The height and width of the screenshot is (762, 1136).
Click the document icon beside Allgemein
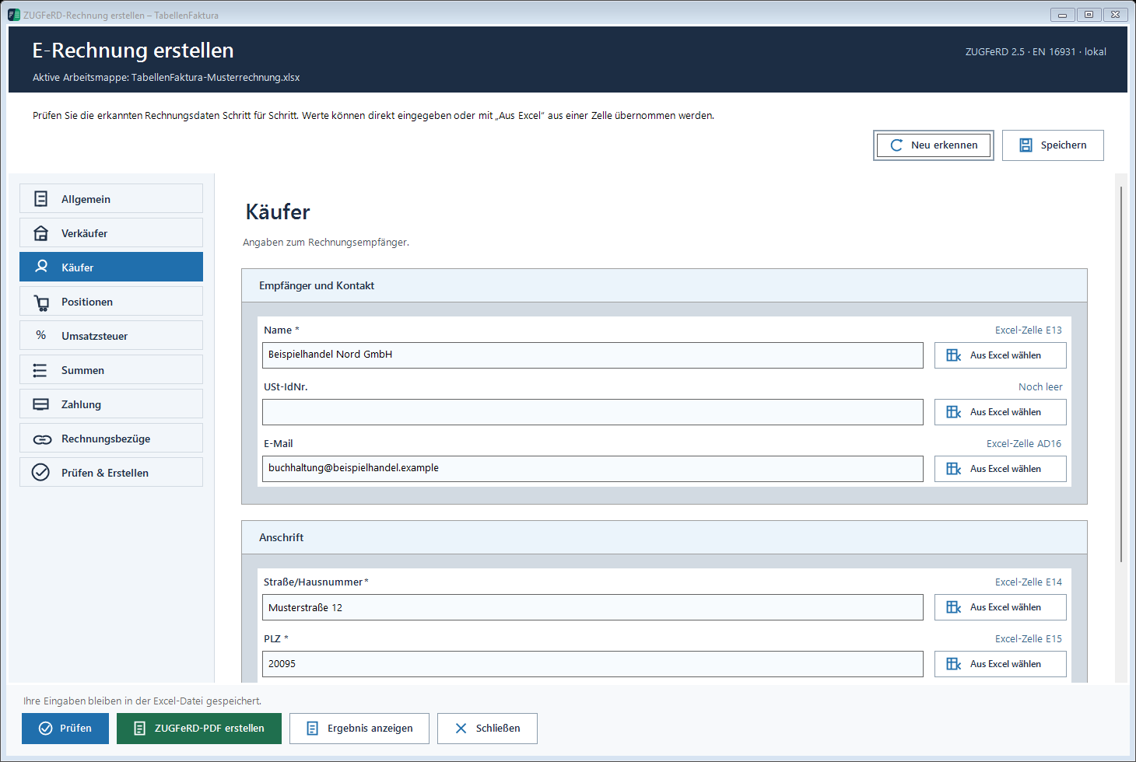tap(41, 199)
